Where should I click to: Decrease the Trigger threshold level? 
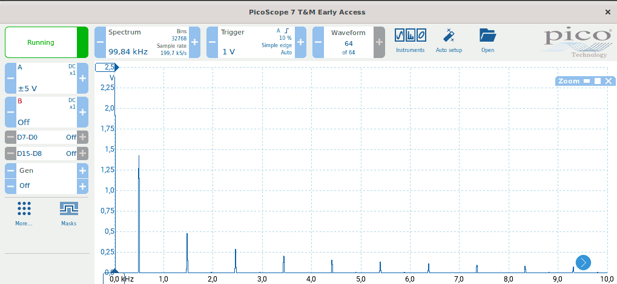point(213,42)
